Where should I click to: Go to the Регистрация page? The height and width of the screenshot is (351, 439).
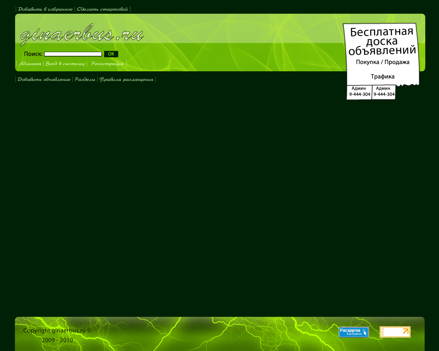[x=107, y=64]
